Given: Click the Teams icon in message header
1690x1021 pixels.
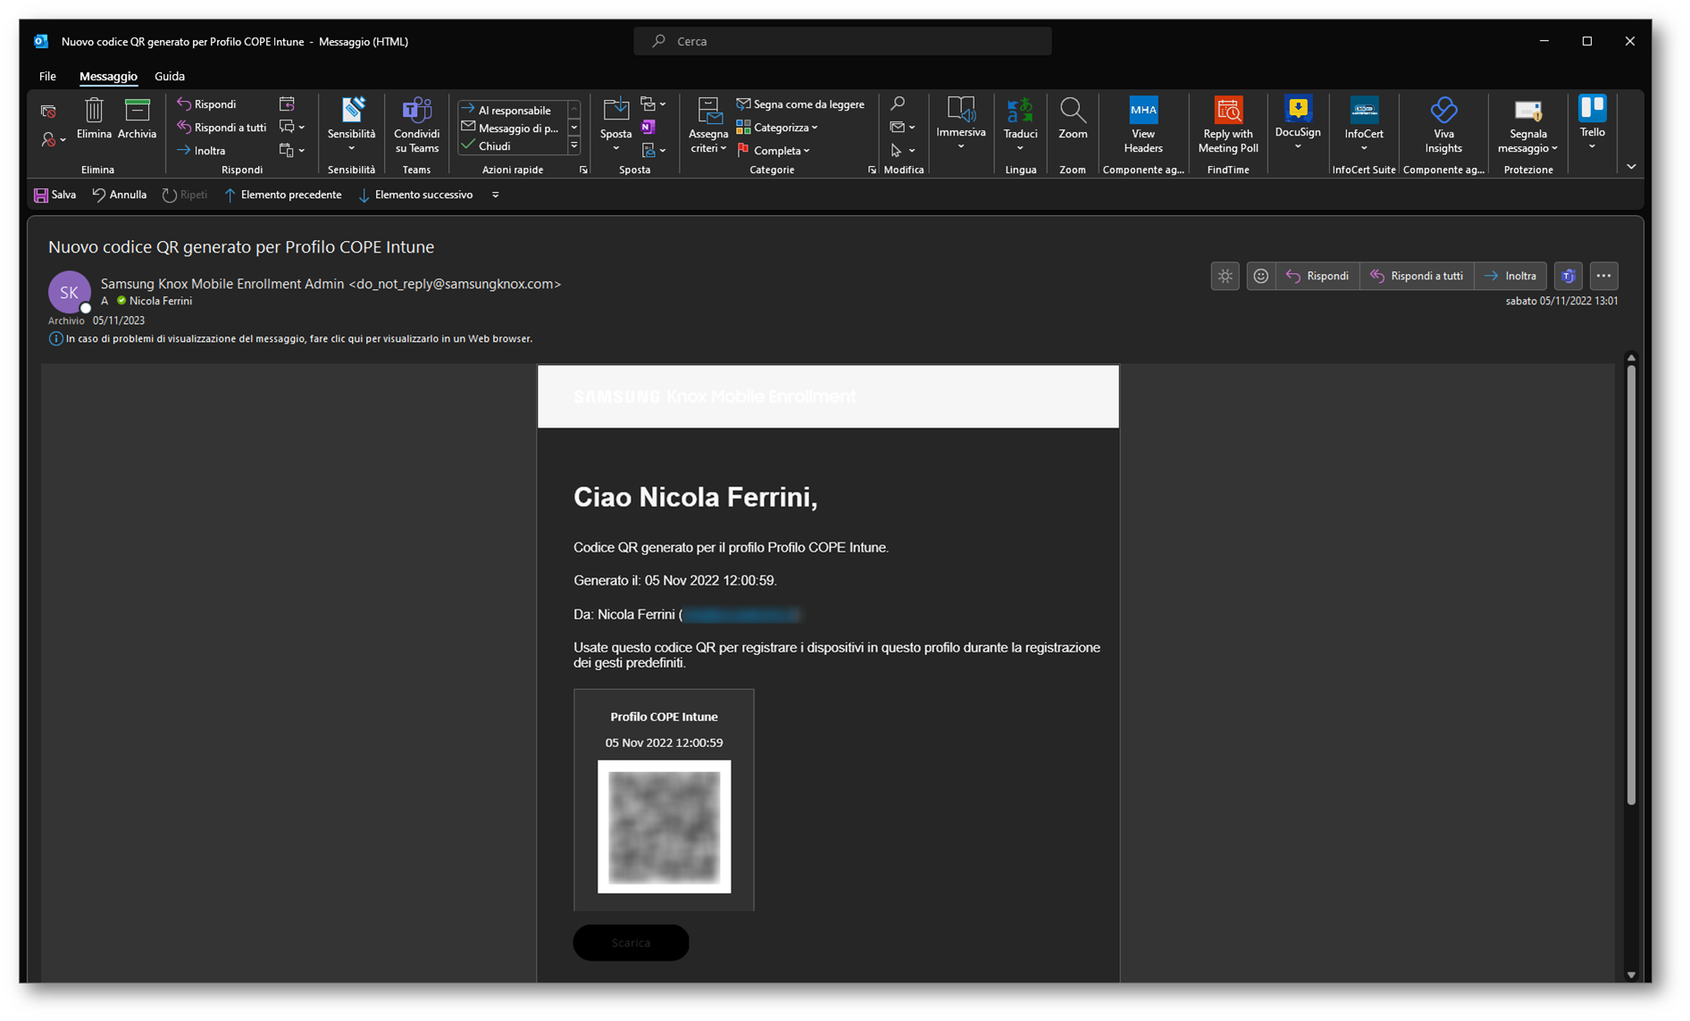Looking at the screenshot, I should [x=1568, y=277].
